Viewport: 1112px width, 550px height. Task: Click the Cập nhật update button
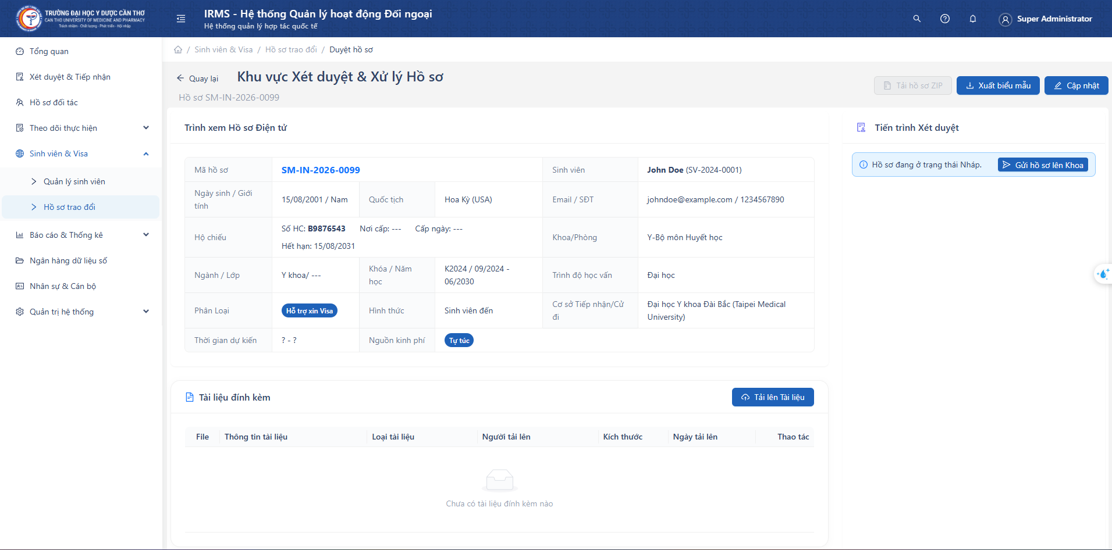(x=1076, y=85)
